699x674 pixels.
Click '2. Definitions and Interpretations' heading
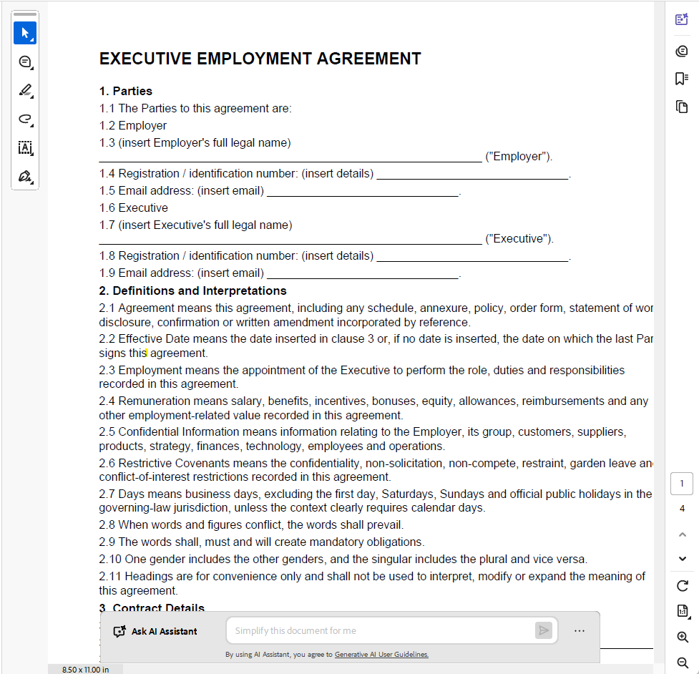192,290
